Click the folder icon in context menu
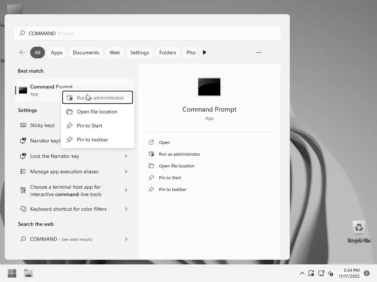Image resolution: width=377 pixels, height=282 pixels. tap(70, 112)
